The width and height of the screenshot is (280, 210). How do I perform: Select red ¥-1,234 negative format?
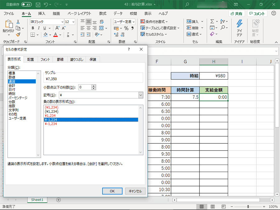coord(51,124)
